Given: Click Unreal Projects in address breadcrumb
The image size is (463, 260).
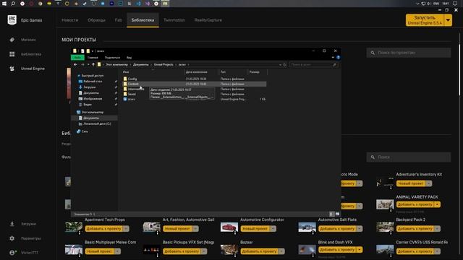Looking at the screenshot, I should 163,64.
